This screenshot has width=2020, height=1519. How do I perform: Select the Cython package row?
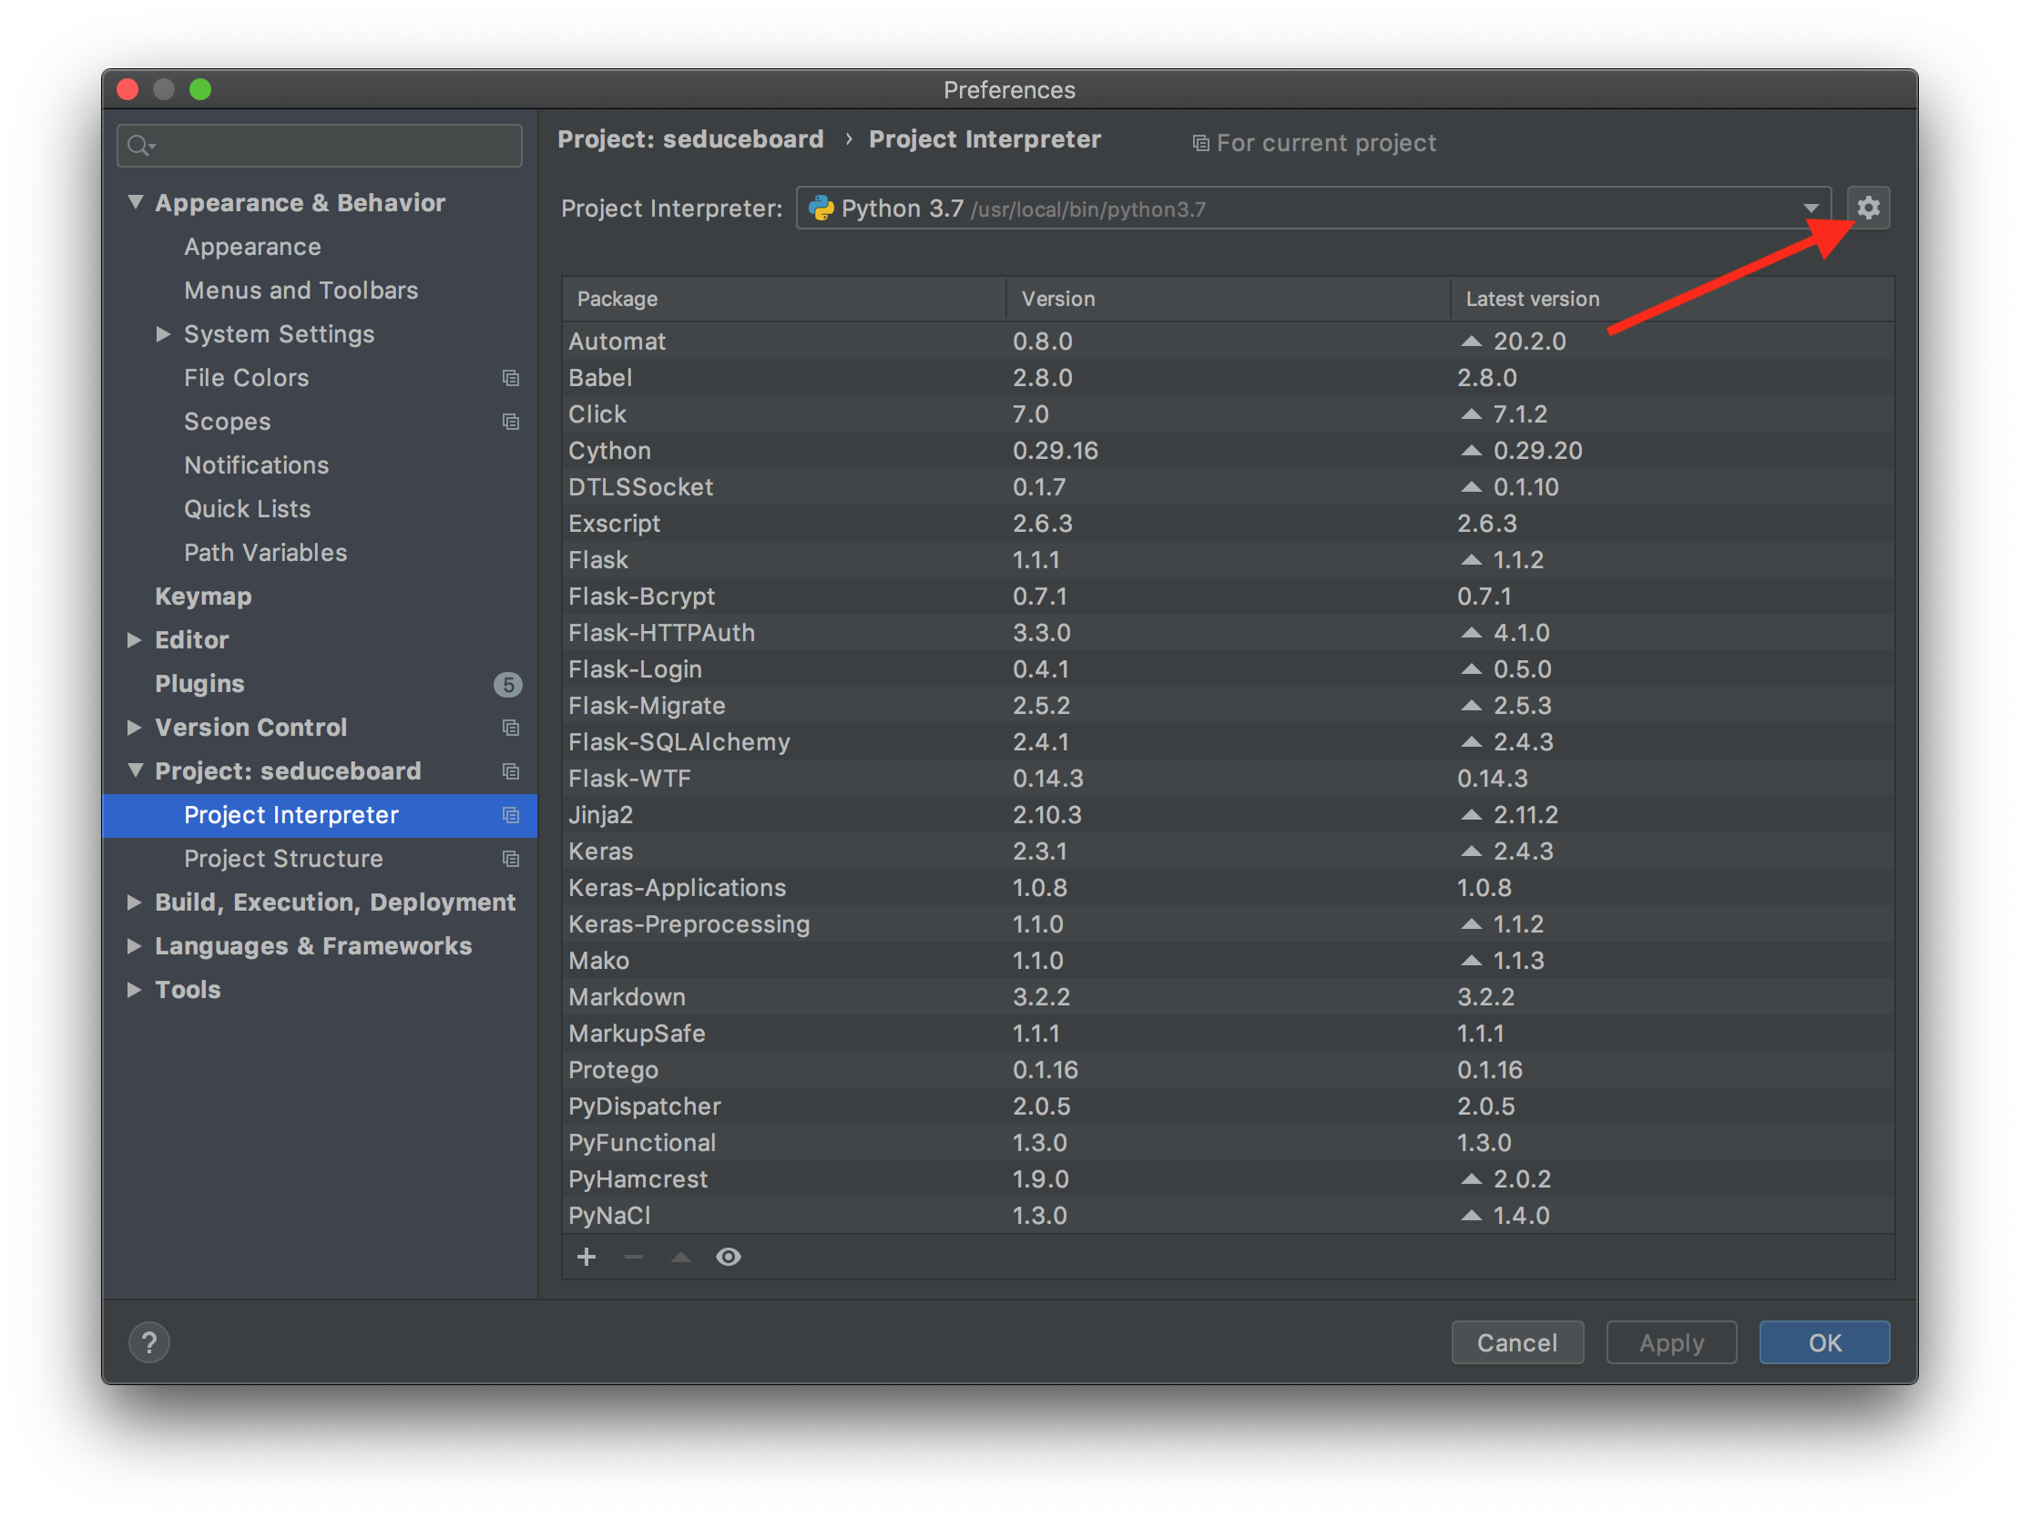[1228, 450]
